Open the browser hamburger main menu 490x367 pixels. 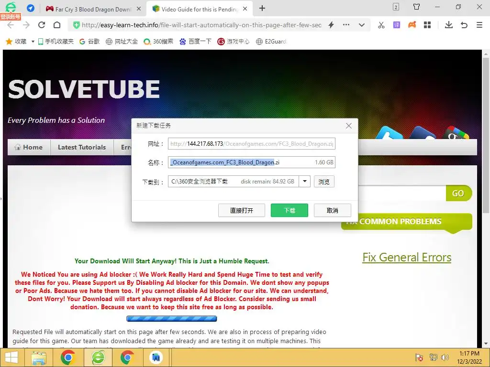479,25
